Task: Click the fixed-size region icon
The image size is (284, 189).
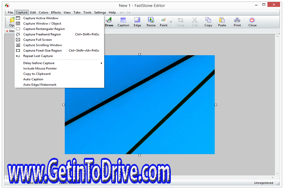Action: pos(18,50)
